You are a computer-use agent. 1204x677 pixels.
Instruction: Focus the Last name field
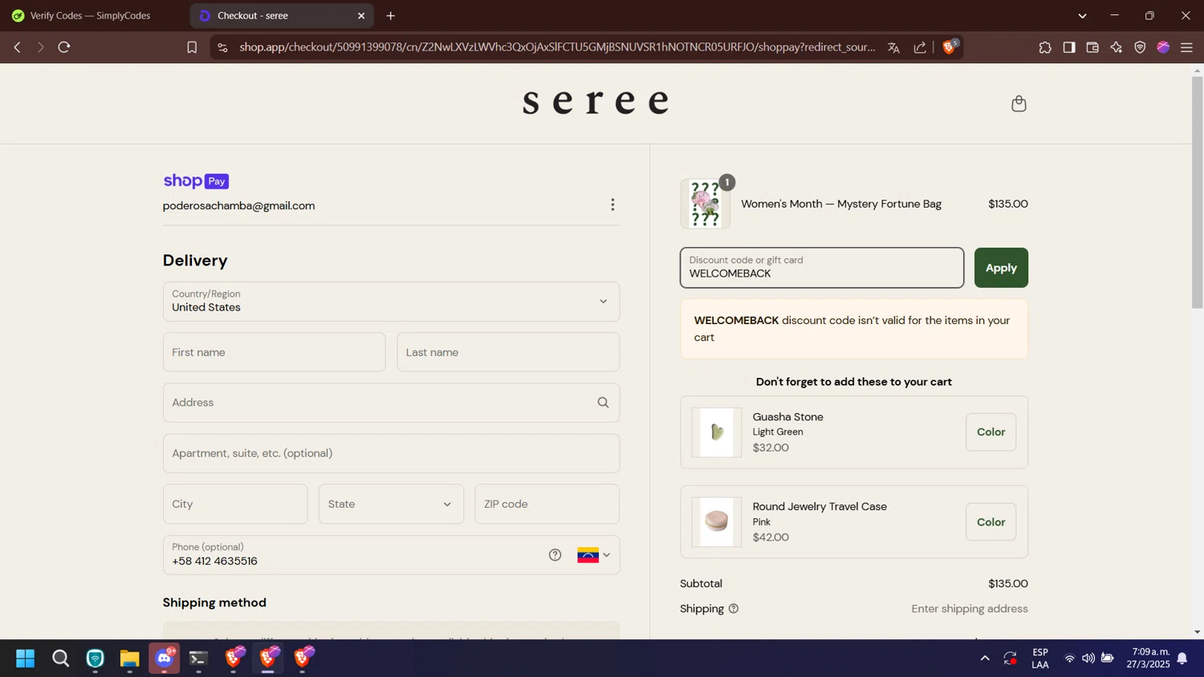coord(508,352)
